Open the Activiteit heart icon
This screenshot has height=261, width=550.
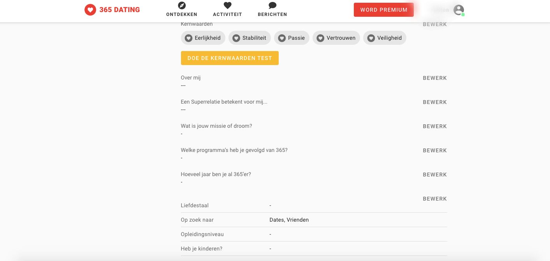click(228, 5)
